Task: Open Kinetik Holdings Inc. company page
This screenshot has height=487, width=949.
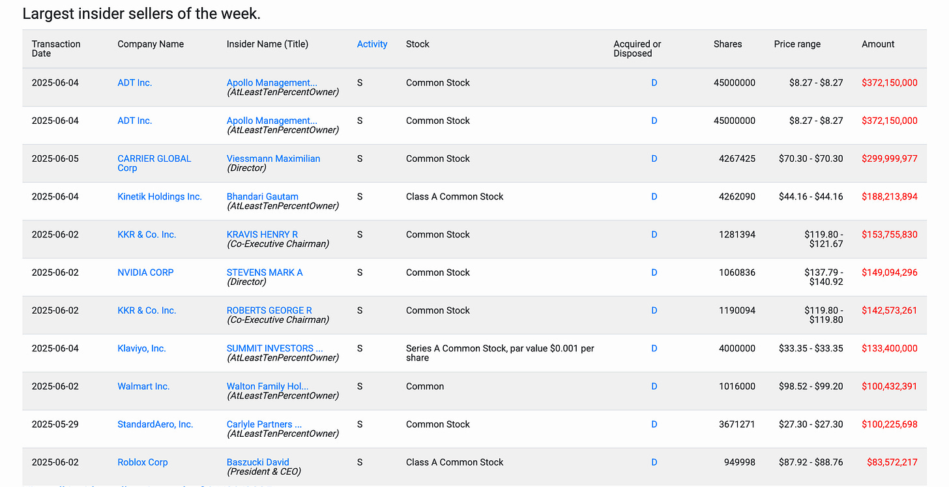Action: click(160, 196)
